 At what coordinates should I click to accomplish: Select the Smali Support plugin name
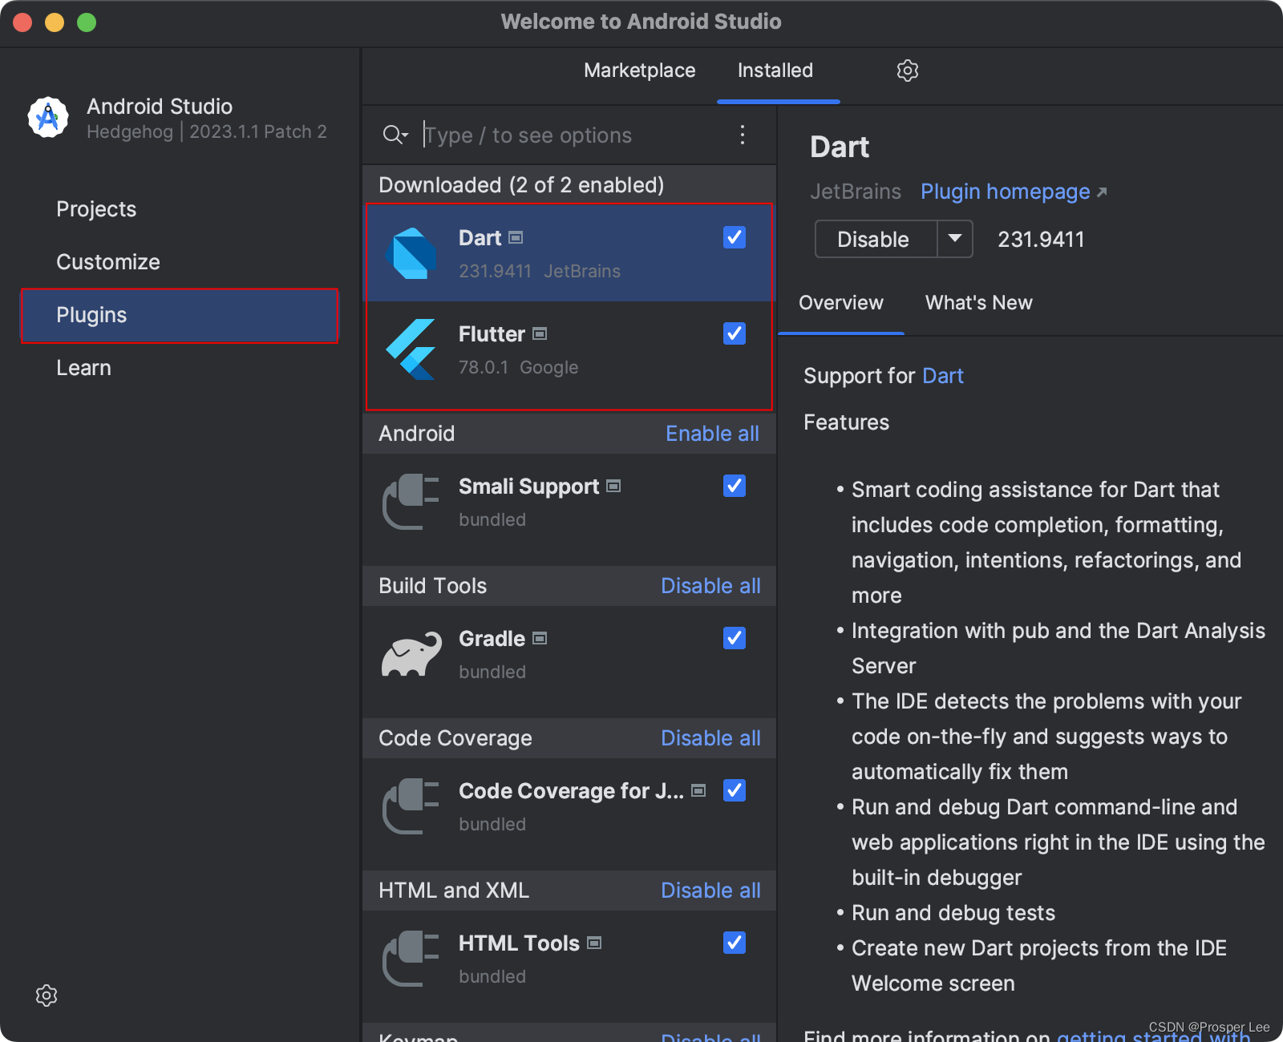[x=528, y=487]
